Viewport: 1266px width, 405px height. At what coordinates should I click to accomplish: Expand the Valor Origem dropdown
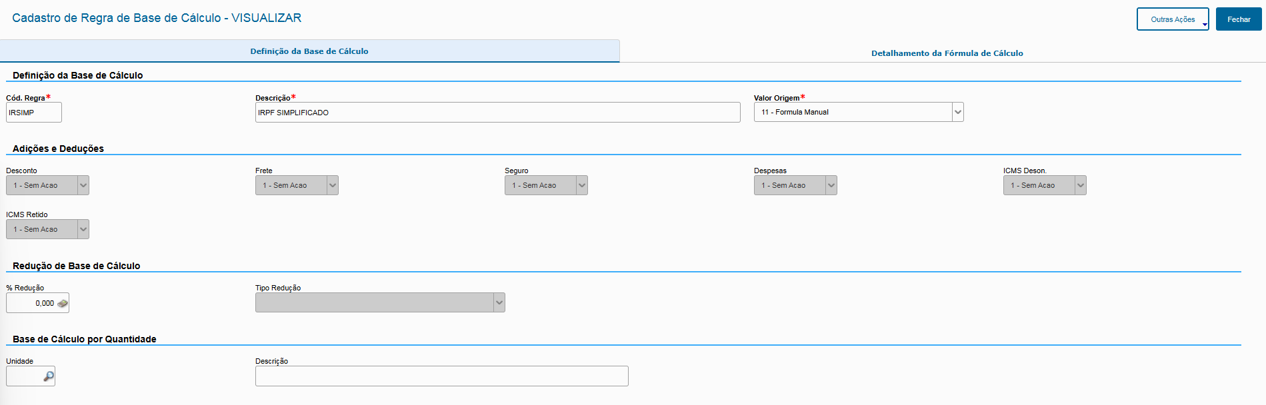click(958, 112)
